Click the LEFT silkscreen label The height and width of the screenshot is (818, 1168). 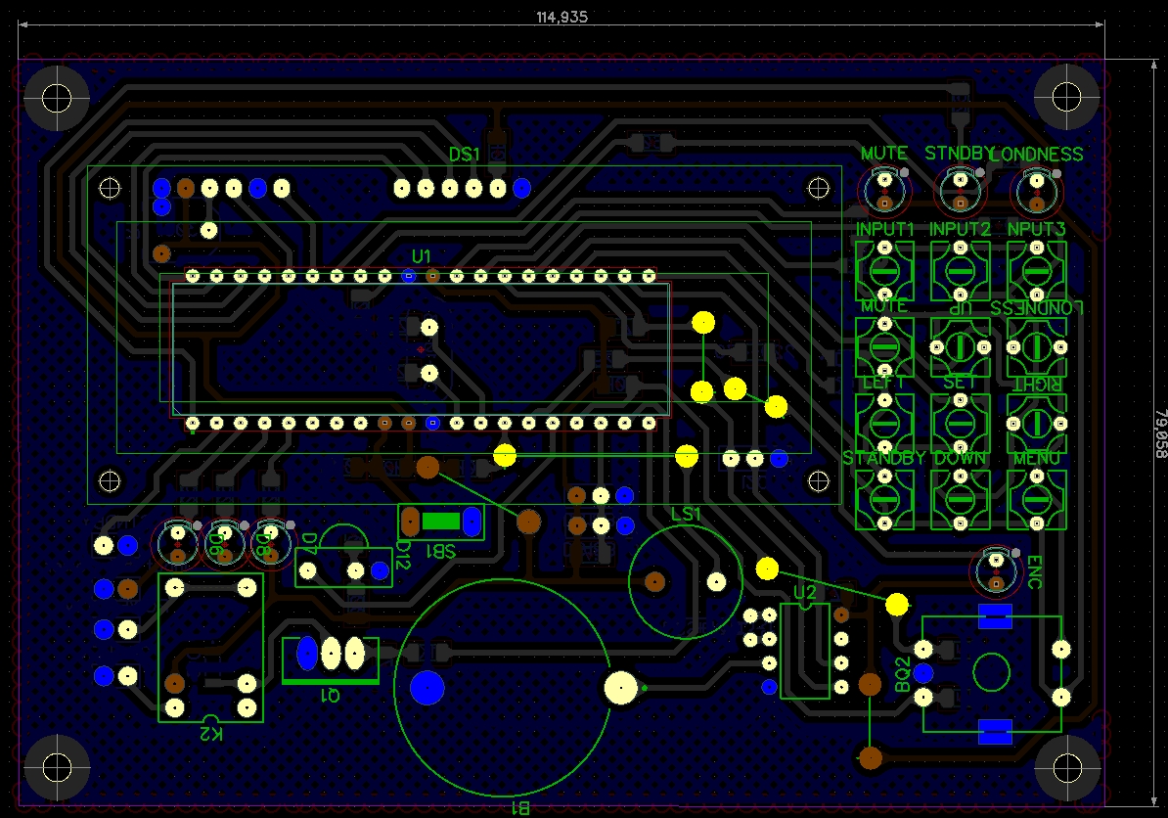click(882, 383)
